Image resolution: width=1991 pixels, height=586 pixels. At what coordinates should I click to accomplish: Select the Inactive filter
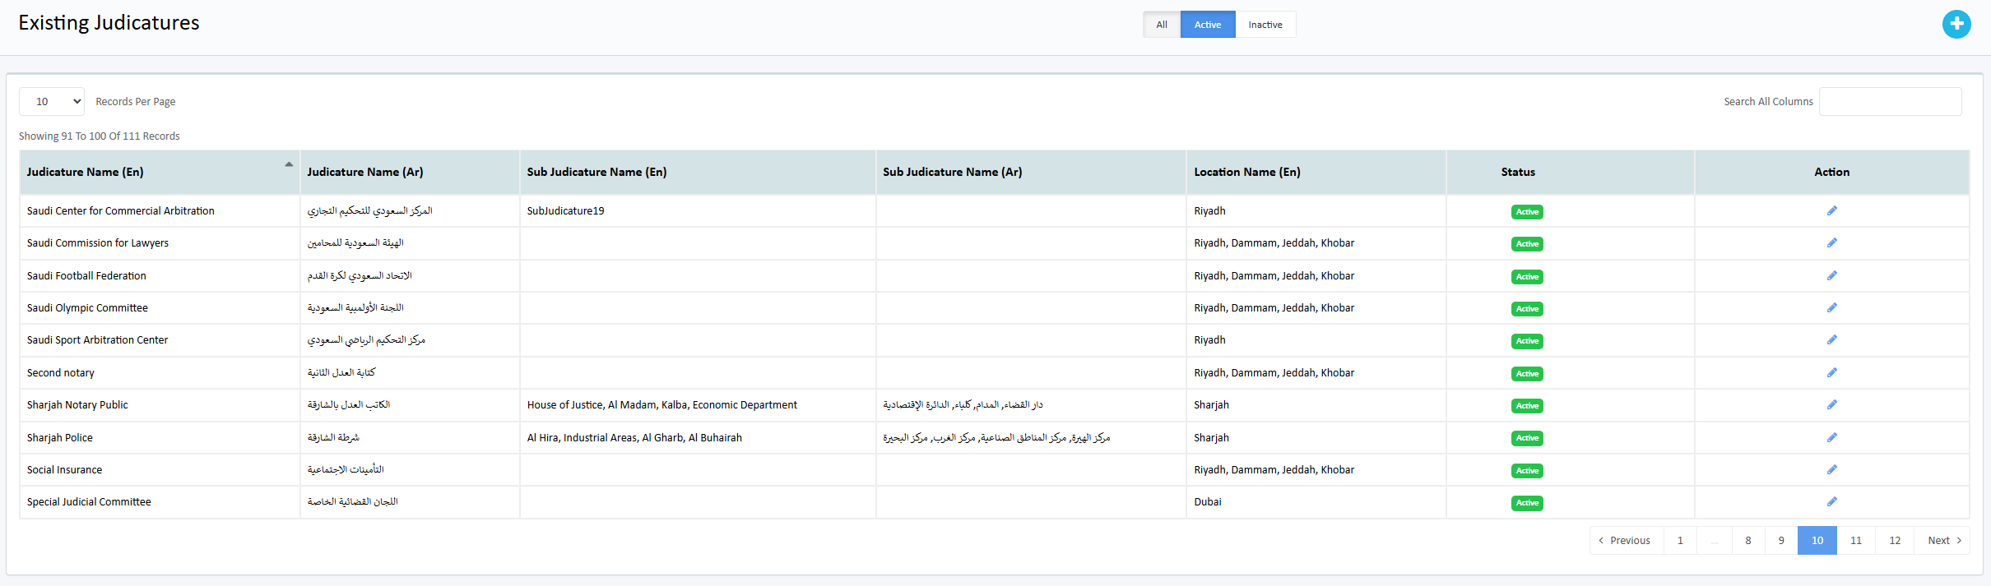click(1265, 25)
